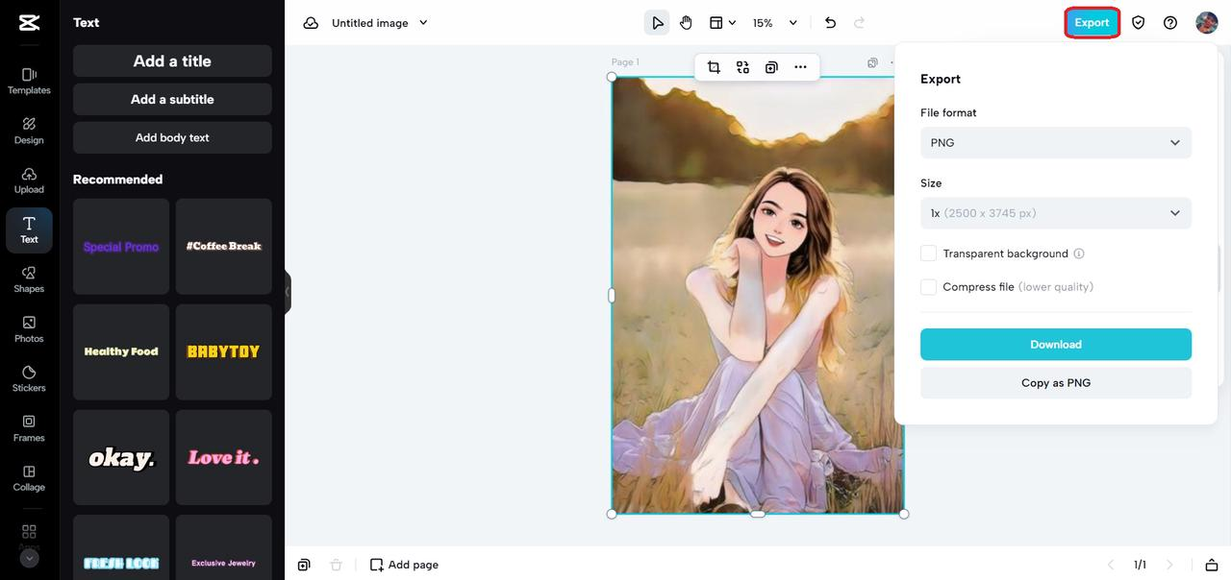This screenshot has width=1231, height=580.
Task: Open the Size 1x dropdown
Action: (x=1056, y=213)
